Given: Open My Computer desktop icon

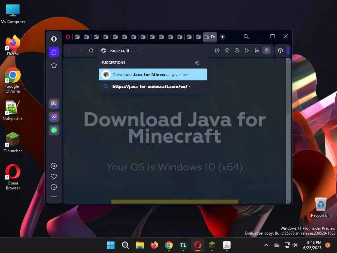Looking at the screenshot, I should coord(13,14).
